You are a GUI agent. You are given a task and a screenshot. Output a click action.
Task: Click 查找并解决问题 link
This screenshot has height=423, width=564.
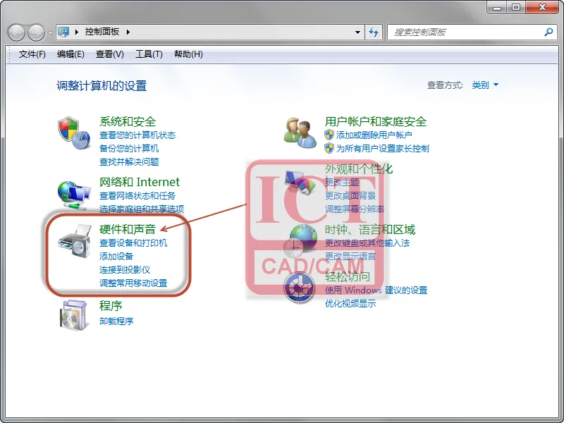coord(129,162)
